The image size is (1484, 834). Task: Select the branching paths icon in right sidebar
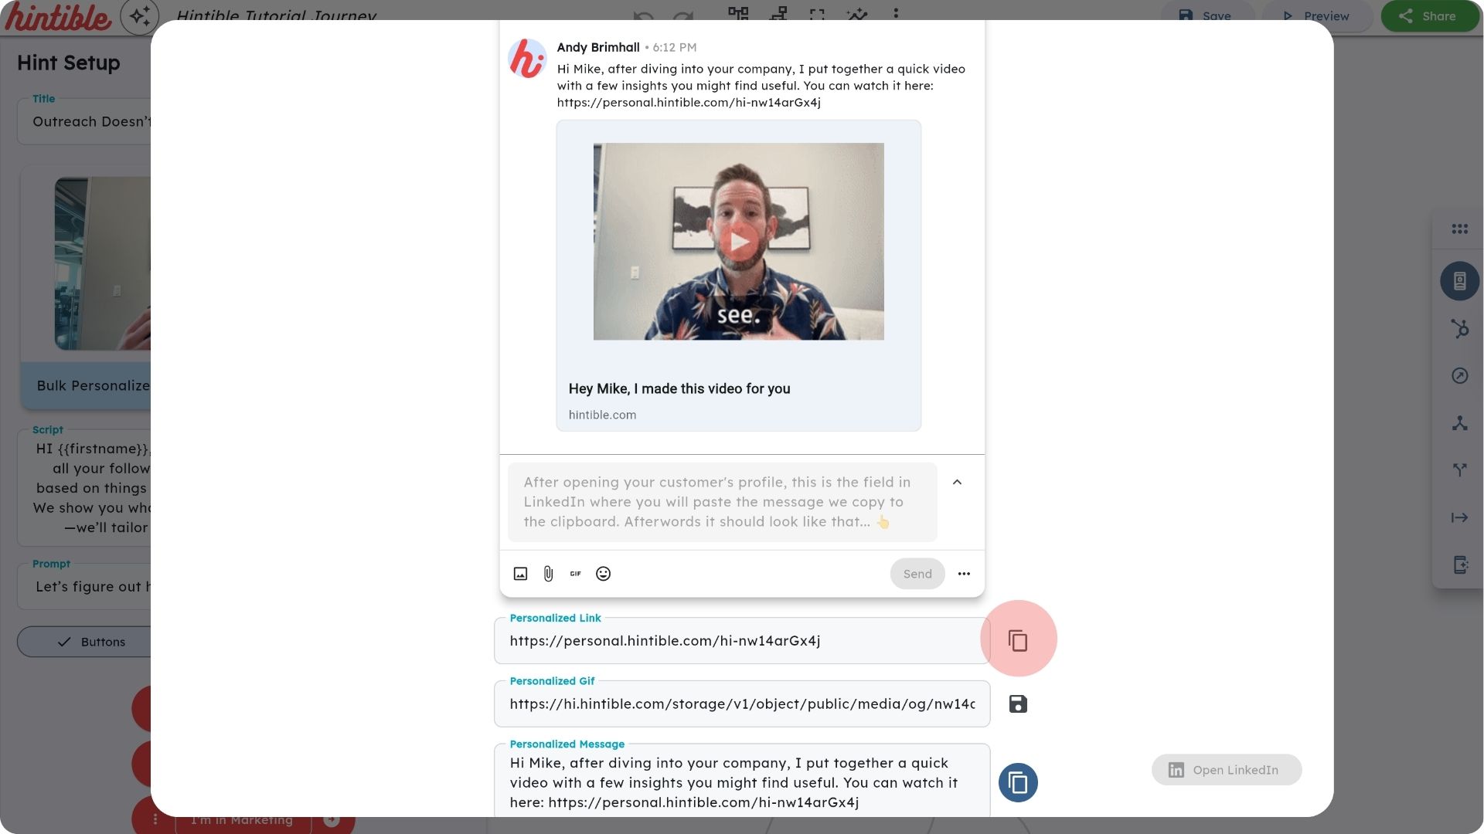point(1461,470)
